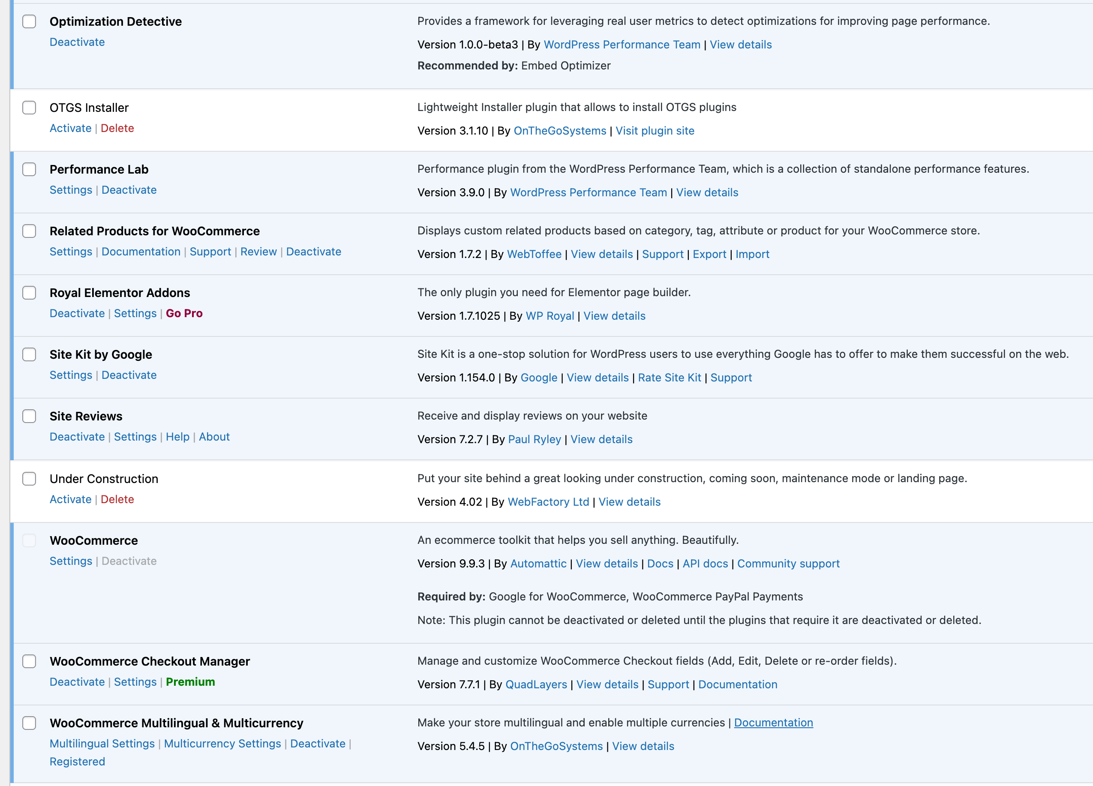Select Related Products for WooCommerce checkbox
The image size is (1093, 786).
[30, 231]
